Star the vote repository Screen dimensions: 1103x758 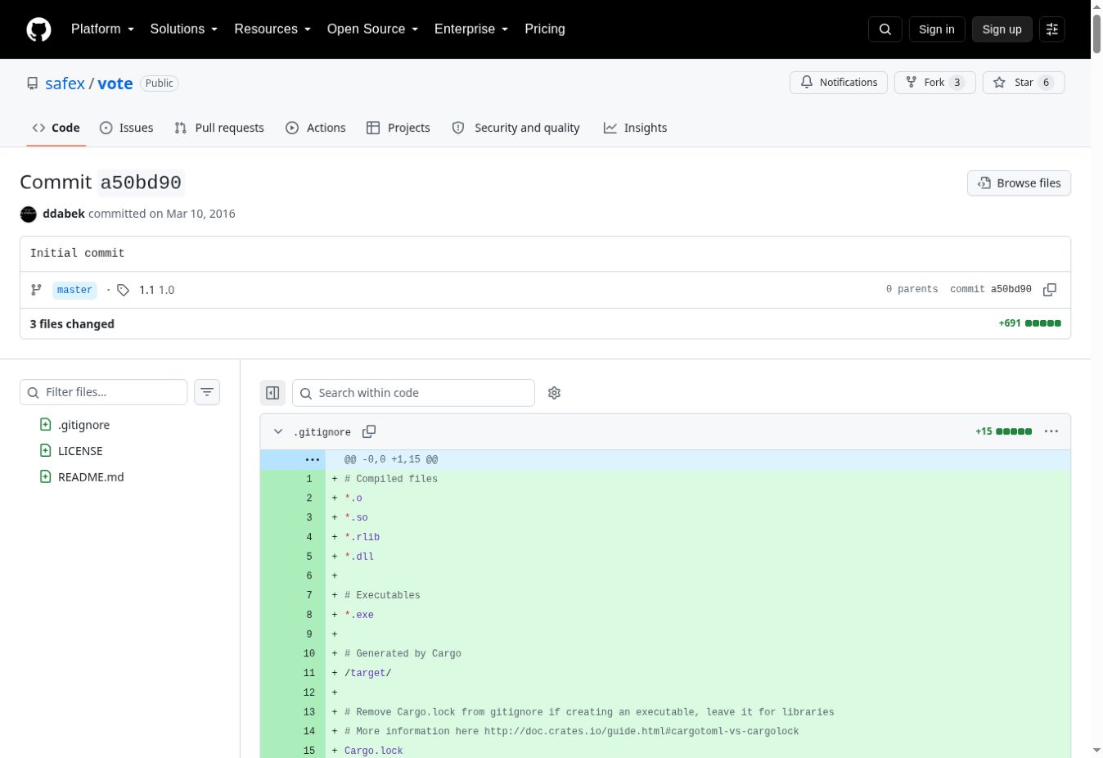[1024, 83]
